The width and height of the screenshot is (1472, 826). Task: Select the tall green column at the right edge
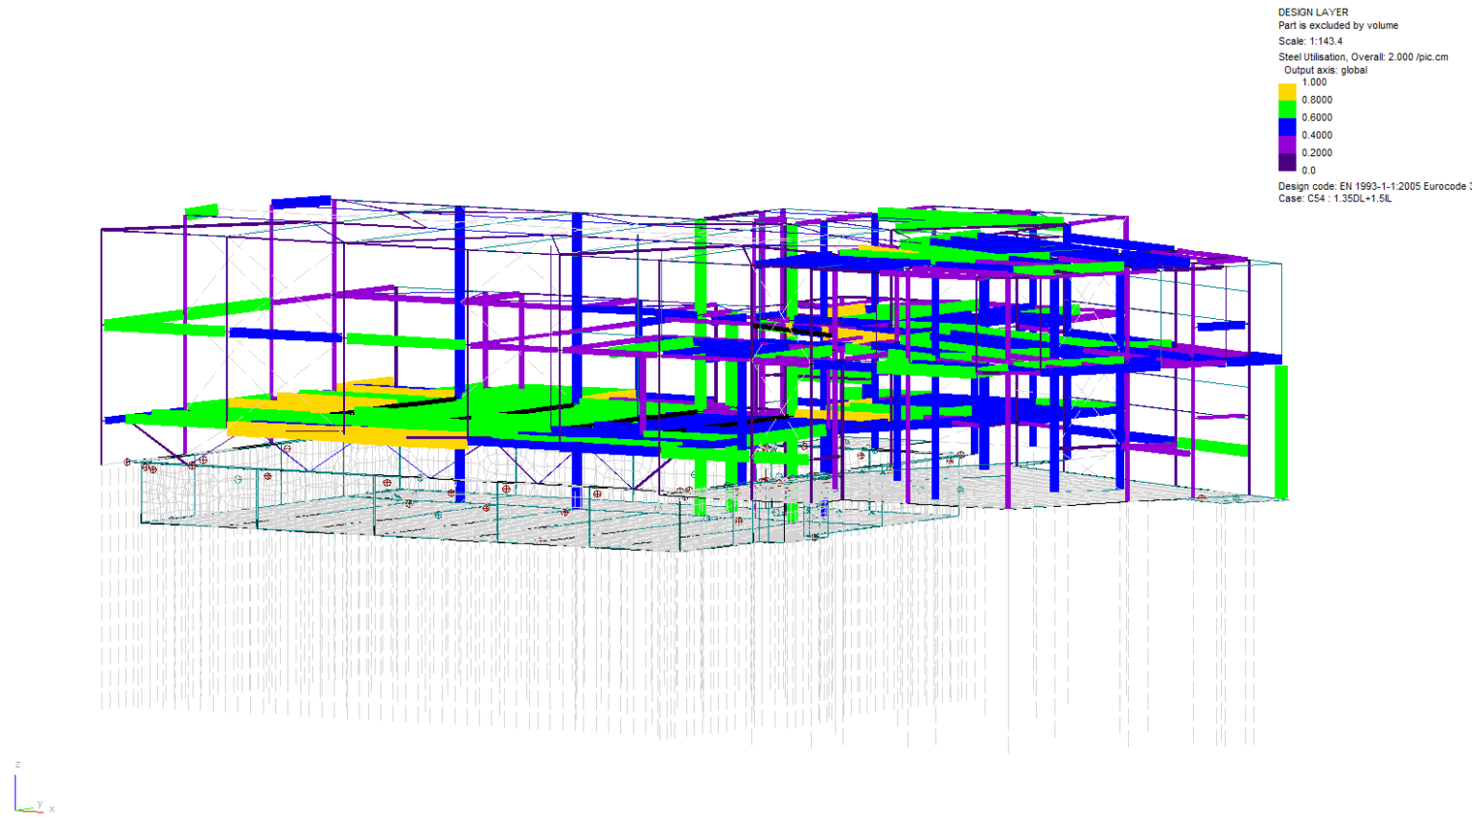(1279, 431)
